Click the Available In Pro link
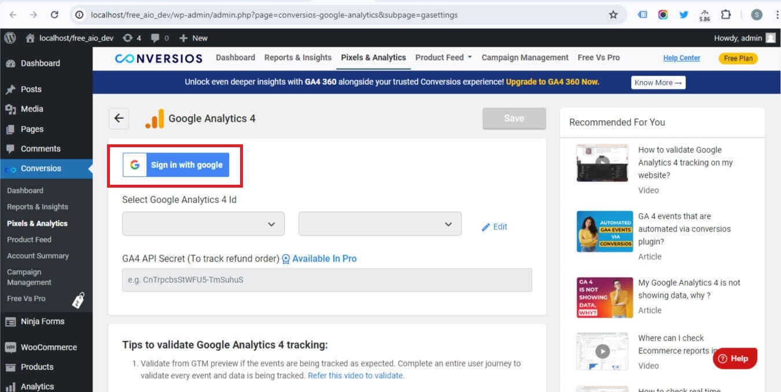This screenshot has width=781, height=392. point(319,259)
